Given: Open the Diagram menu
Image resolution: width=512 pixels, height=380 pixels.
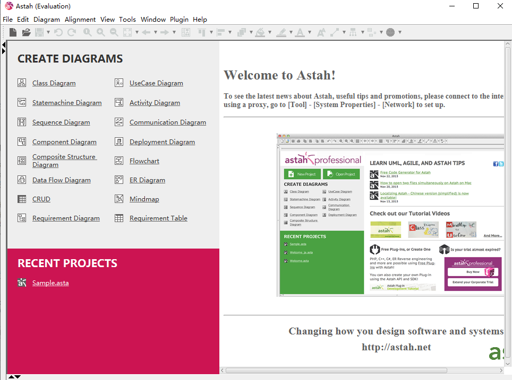Looking at the screenshot, I should (x=47, y=20).
